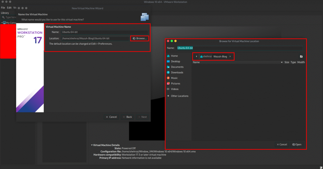Click the Hardware compatibility value text
Image resolution: width=323 pixels, height=169 pixels.
point(144,155)
